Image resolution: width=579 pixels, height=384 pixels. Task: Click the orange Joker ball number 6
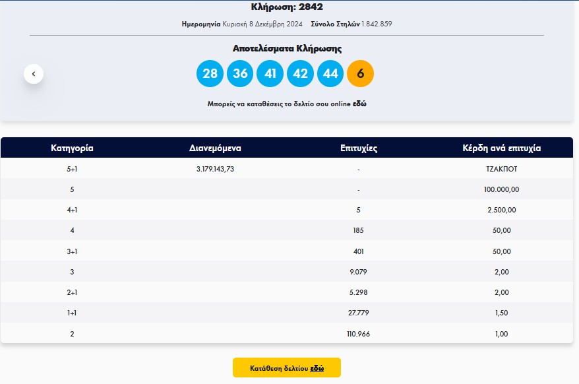pyautogui.click(x=361, y=73)
